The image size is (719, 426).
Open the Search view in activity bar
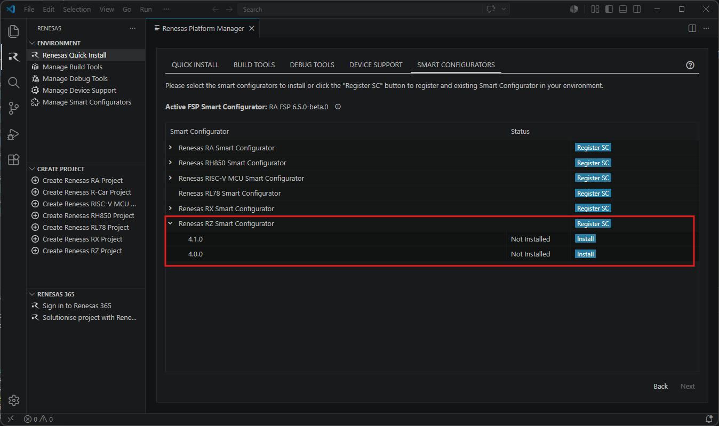14,83
